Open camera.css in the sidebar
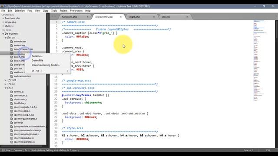 [x=20, y=45]
